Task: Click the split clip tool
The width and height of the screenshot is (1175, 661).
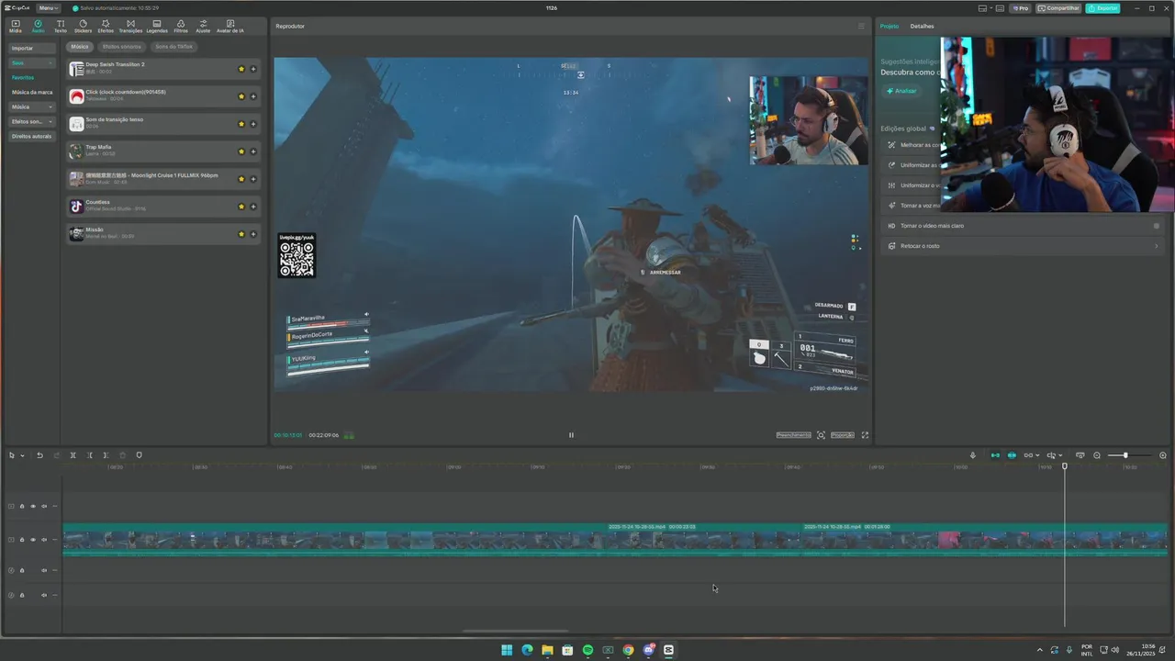Action: [73, 455]
